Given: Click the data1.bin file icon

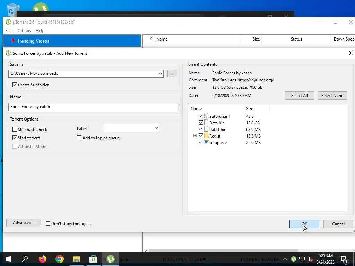Looking at the screenshot, I should coord(206,129).
